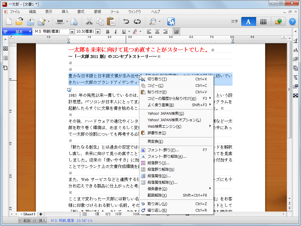The width and height of the screenshot is (301, 226).
Task: Select 取り消し in context menu
Action: [x=176, y=204]
